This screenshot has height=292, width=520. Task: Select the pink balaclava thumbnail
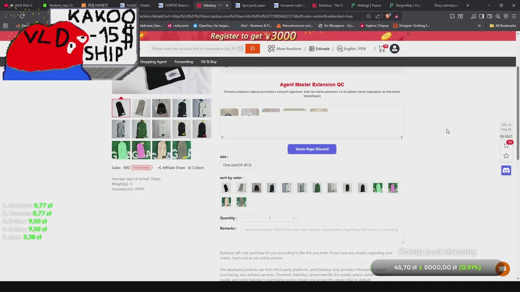(141, 150)
